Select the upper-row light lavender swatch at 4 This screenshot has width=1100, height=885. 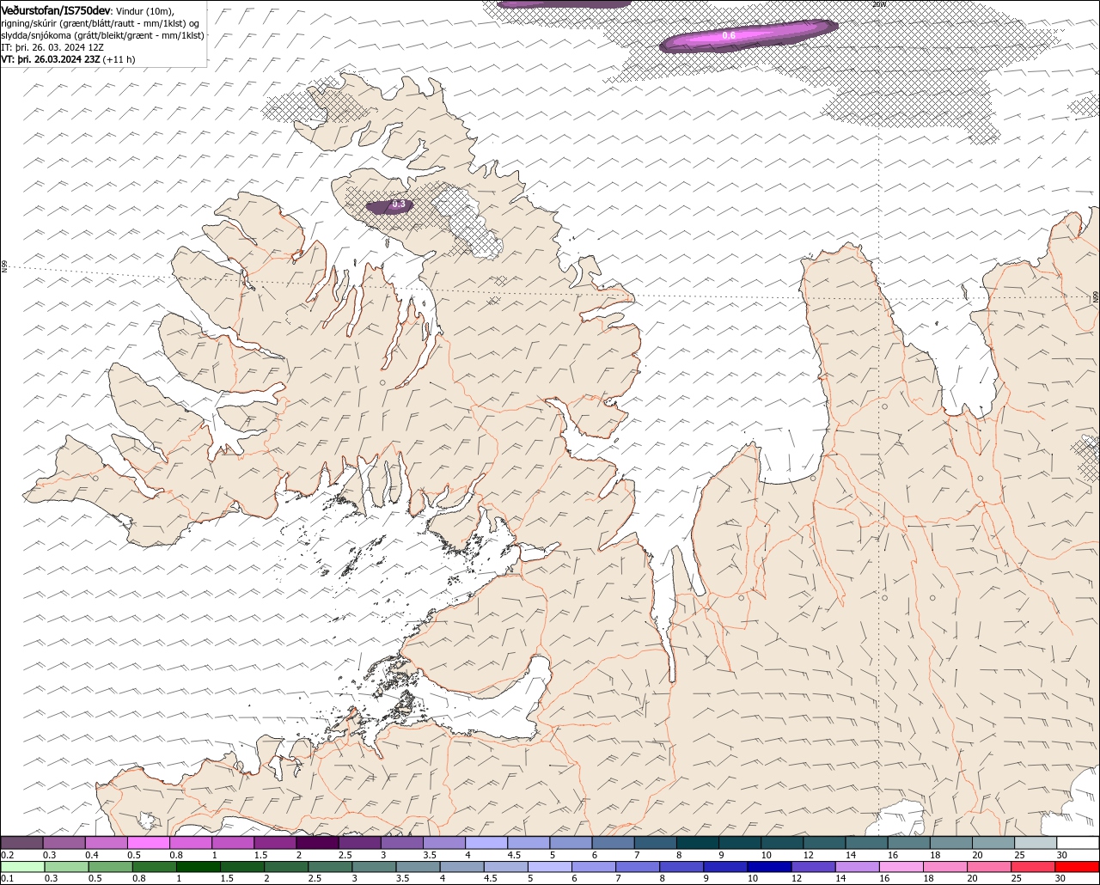pos(486,843)
